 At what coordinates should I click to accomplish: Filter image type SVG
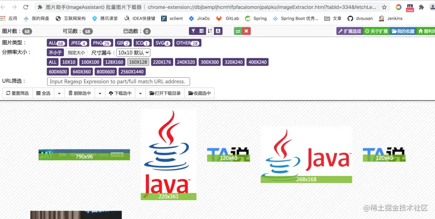click(163, 43)
